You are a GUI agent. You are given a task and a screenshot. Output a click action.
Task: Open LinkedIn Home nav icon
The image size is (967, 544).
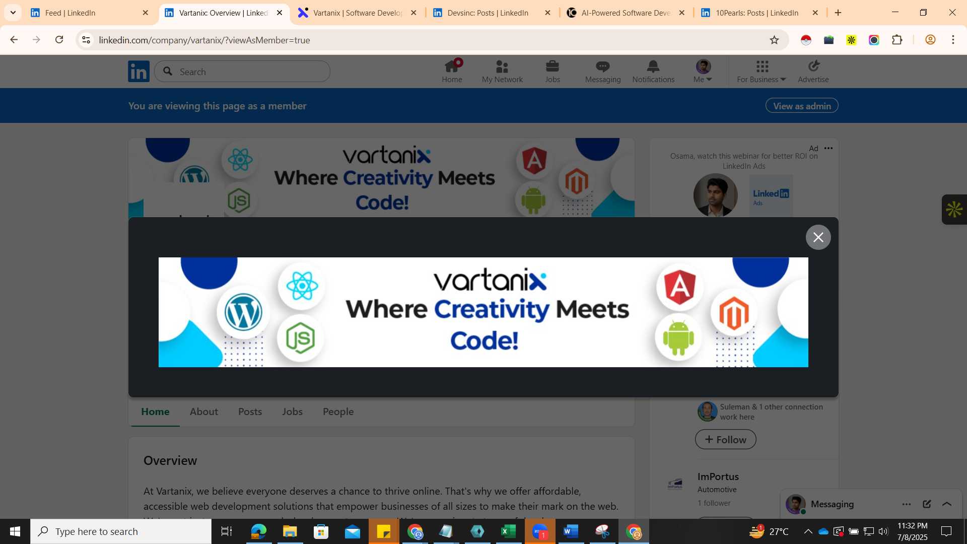point(452,72)
